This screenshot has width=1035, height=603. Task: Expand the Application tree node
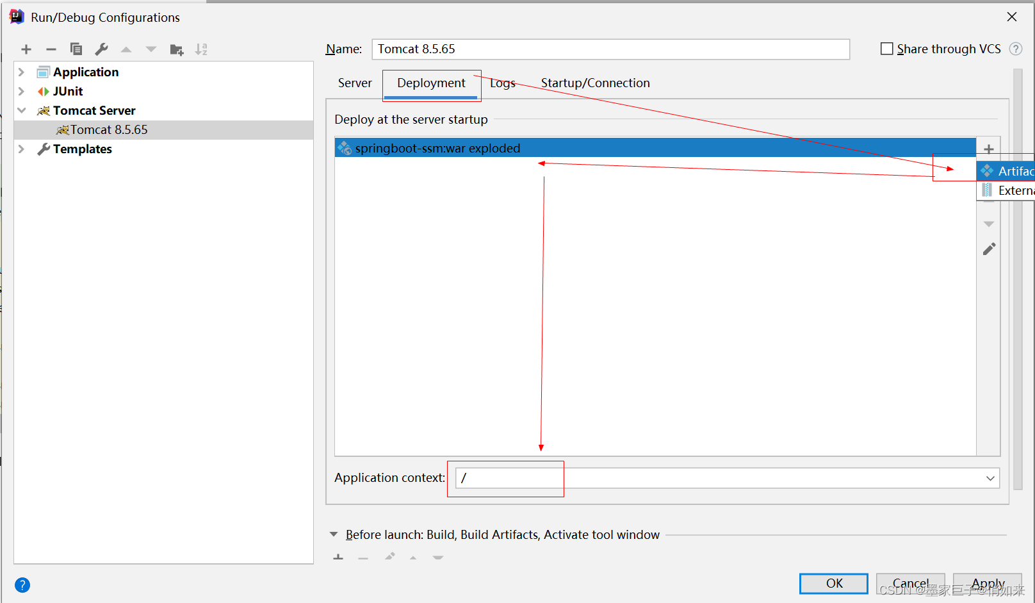(21, 72)
